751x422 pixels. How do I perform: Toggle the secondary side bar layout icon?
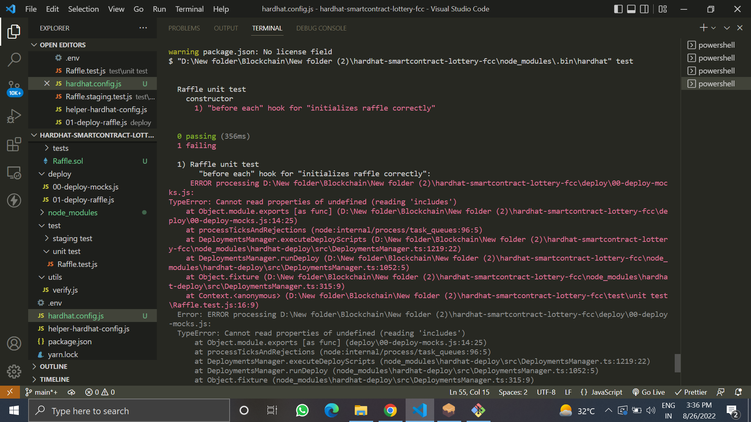[x=644, y=9]
